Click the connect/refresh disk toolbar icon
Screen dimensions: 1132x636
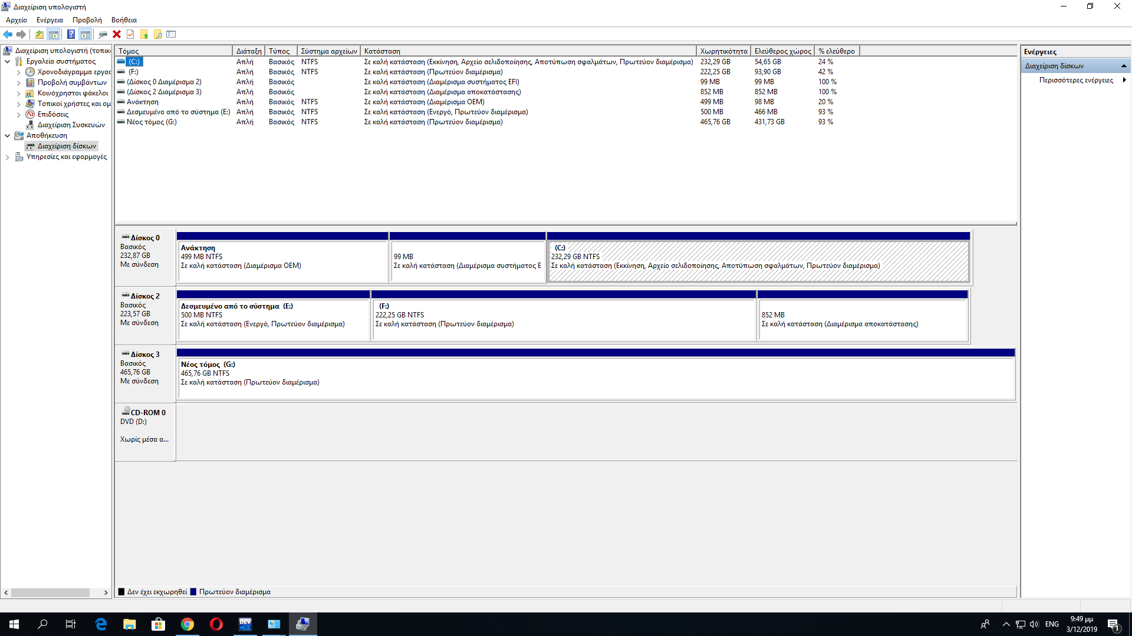point(103,34)
